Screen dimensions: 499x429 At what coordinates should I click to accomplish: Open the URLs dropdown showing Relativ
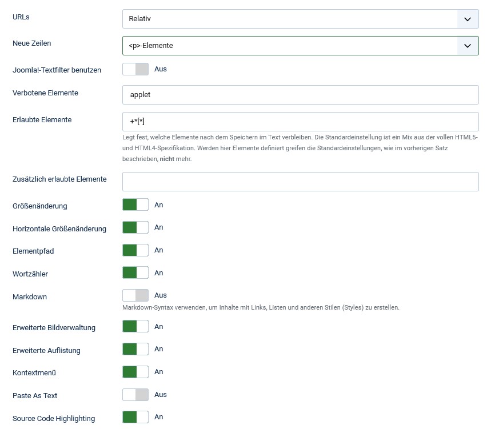(x=290, y=19)
